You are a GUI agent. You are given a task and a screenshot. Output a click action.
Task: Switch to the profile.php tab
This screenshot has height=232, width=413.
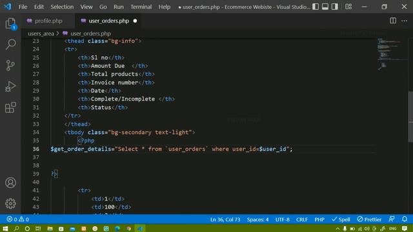48,21
